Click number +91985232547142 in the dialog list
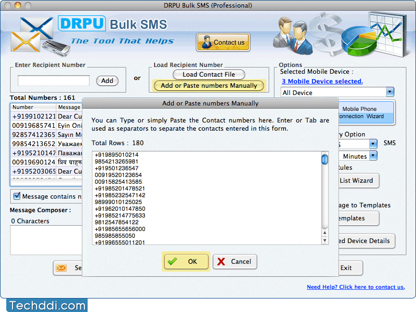 coord(120,195)
